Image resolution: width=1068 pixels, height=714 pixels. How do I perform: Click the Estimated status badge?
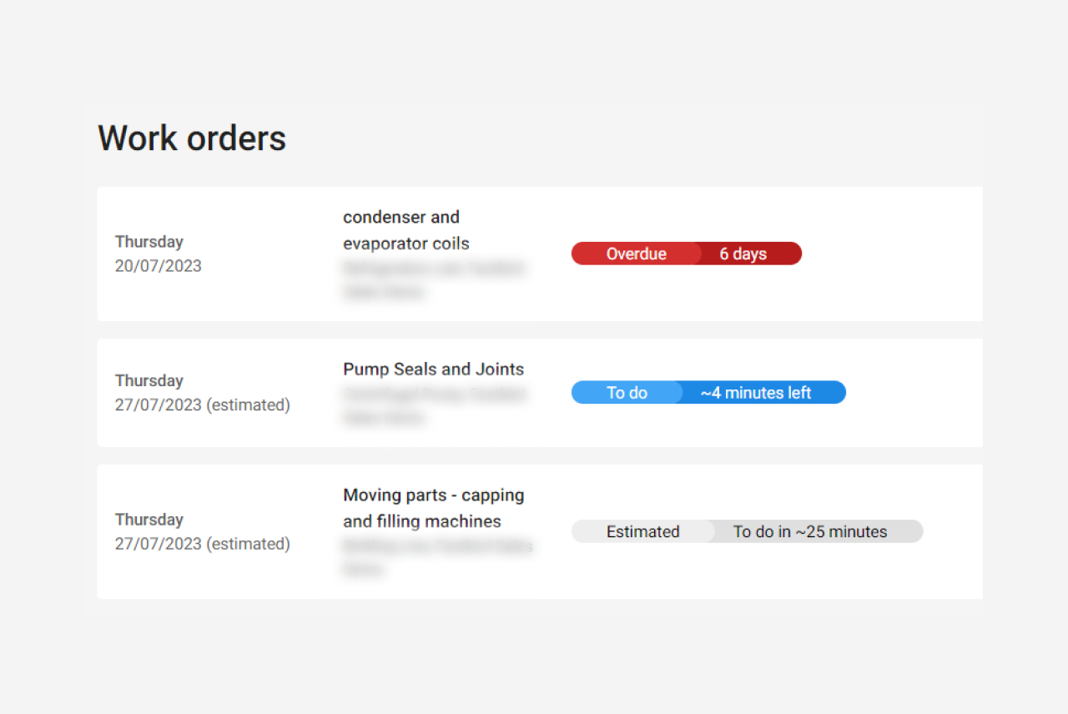tap(642, 531)
